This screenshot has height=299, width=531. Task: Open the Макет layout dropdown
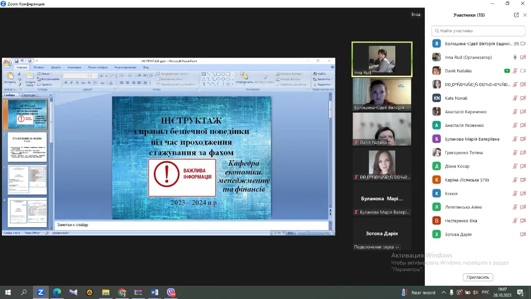(x=46, y=74)
